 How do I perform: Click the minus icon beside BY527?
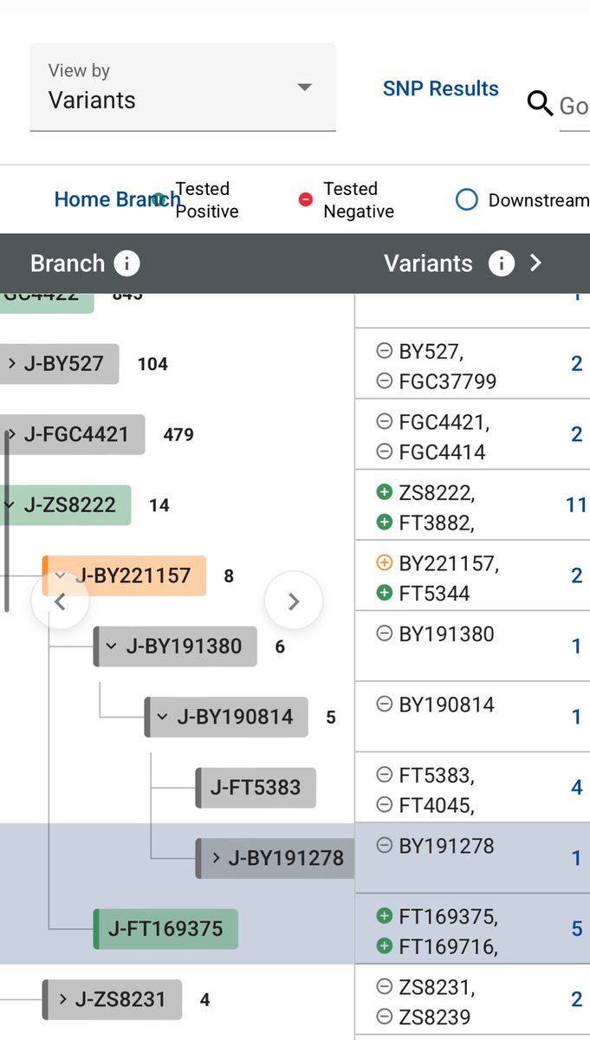384,351
